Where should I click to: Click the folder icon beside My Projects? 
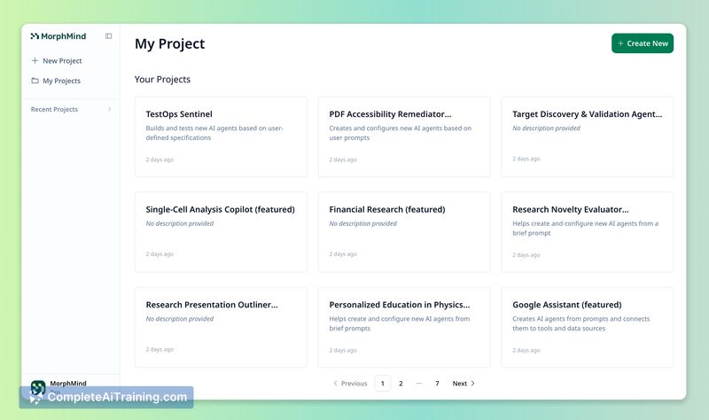tap(35, 81)
